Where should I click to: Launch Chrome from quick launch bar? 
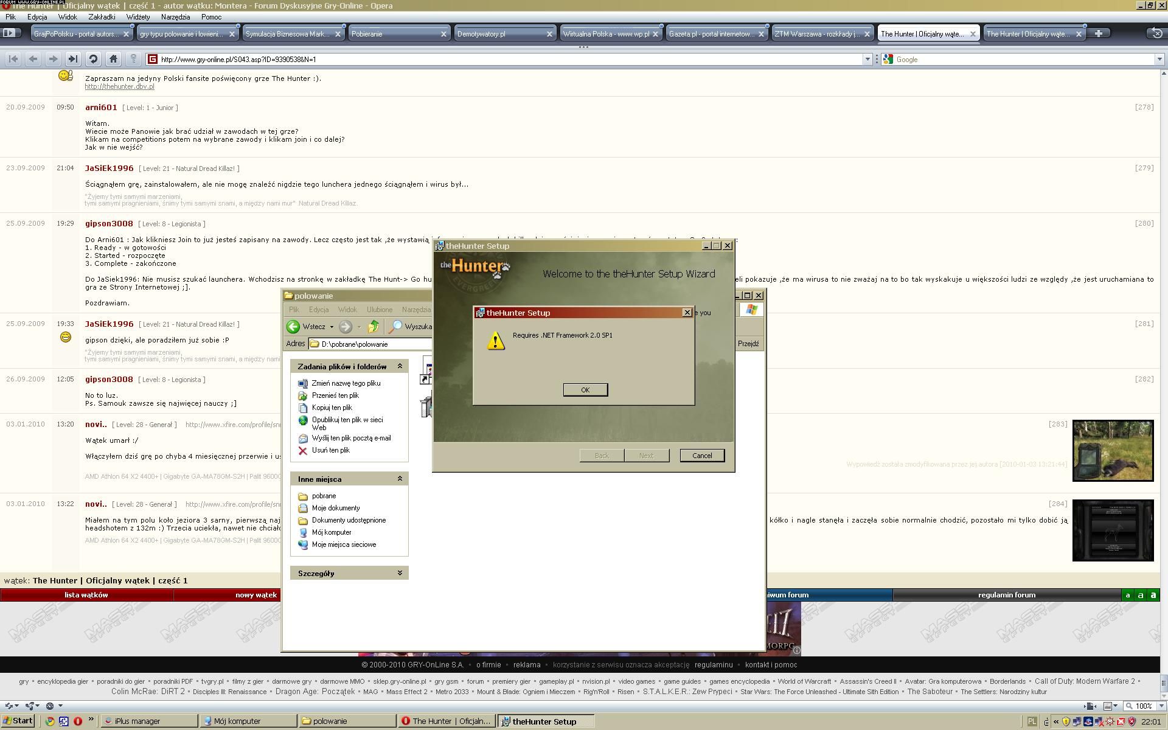click(x=50, y=721)
